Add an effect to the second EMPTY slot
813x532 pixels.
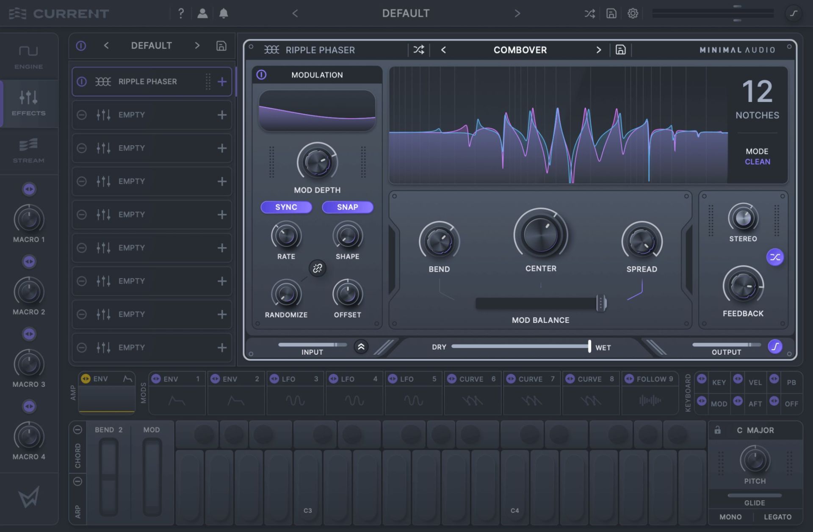[222, 148]
